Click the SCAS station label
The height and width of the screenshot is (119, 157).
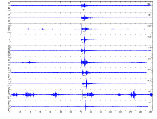coord(149,92)
